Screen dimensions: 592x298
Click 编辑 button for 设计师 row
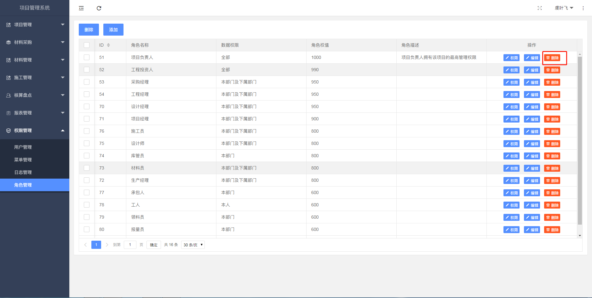532,144
